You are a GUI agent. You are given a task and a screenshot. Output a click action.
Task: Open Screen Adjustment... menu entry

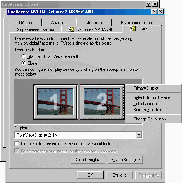tap(153, 110)
